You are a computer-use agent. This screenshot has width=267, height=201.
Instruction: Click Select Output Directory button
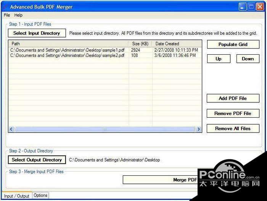tap(37, 160)
